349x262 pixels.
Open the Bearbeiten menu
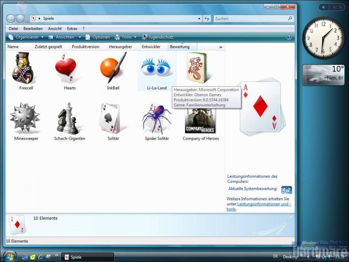(x=33, y=28)
